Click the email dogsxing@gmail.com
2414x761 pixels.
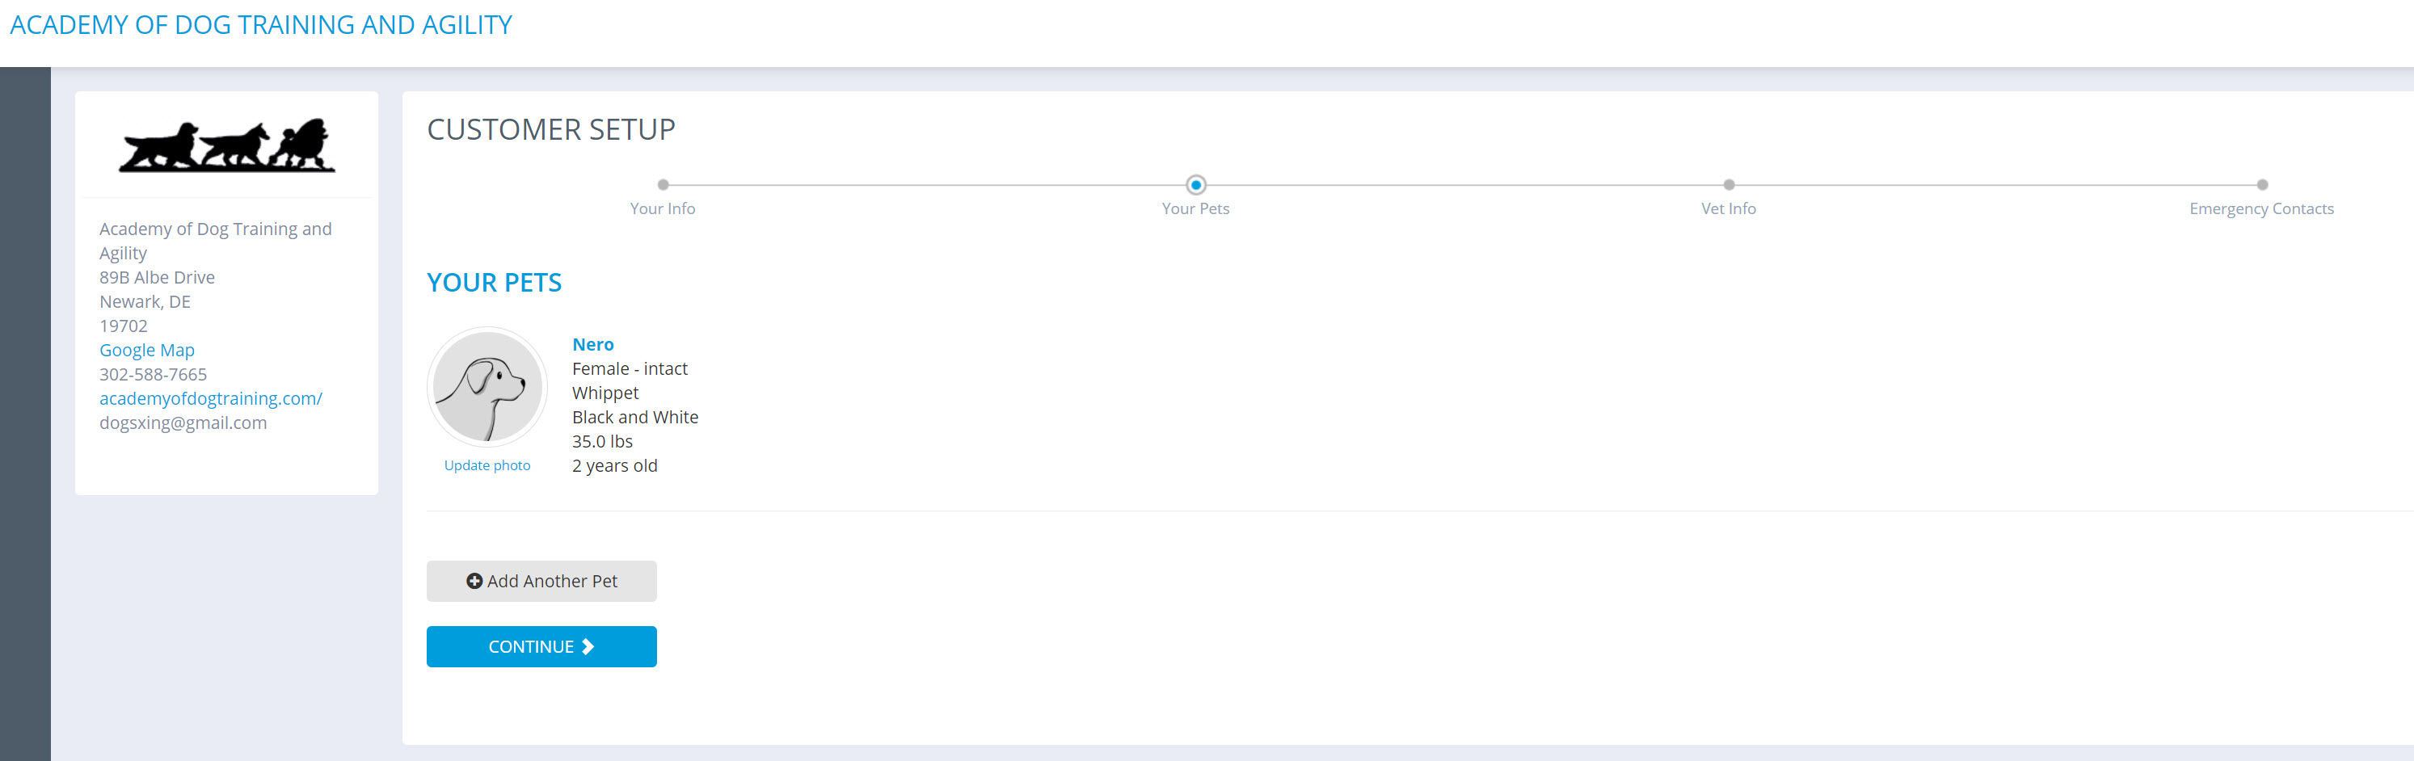[183, 423]
